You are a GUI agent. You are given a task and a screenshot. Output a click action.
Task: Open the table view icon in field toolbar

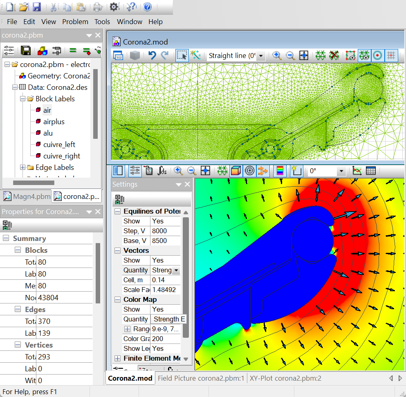click(x=370, y=171)
